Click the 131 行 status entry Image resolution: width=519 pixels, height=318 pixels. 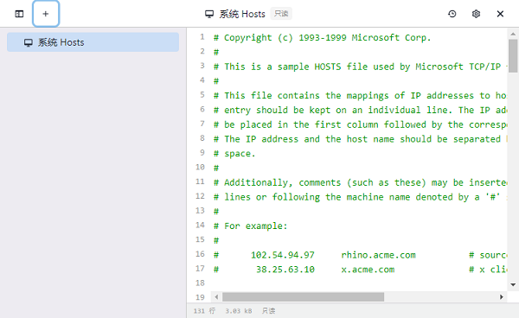[204, 311]
